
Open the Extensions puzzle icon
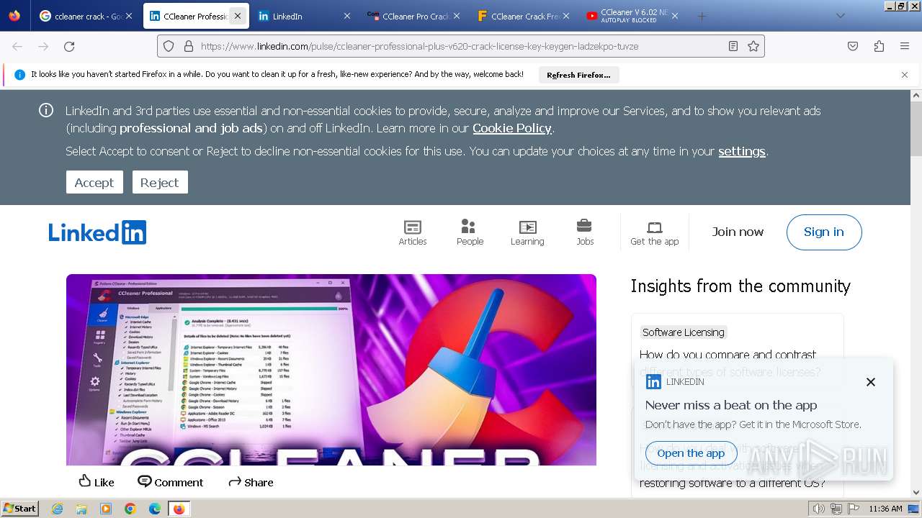coord(879,46)
